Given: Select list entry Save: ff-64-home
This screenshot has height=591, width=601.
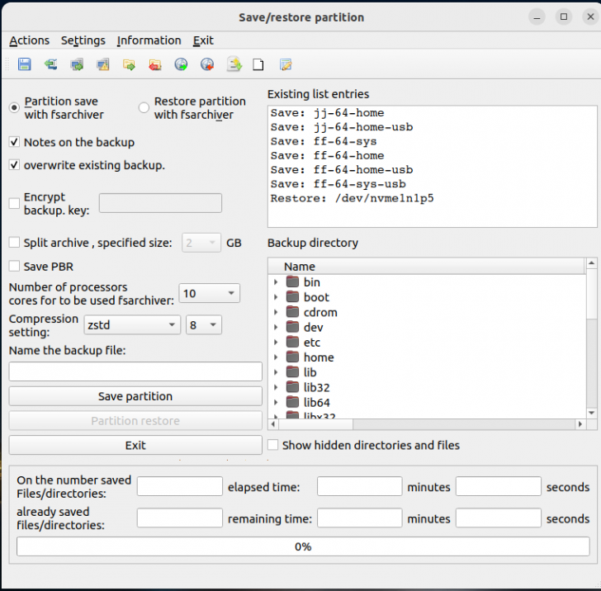Looking at the screenshot, I should (x=432, y=155).
